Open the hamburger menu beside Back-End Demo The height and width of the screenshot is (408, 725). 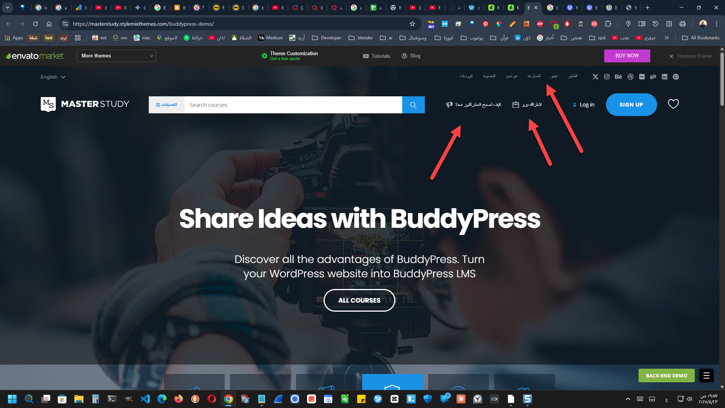point(706,376)
